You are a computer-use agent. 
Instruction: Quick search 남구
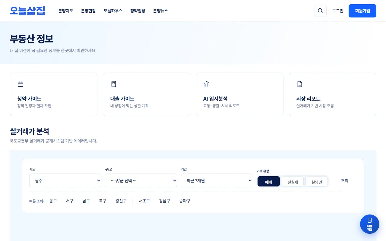click(86, 201)
